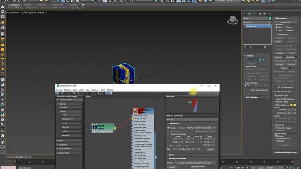Click the material node preview thumbnail
This screenshot has height=169, width=301.
[135, 111]
